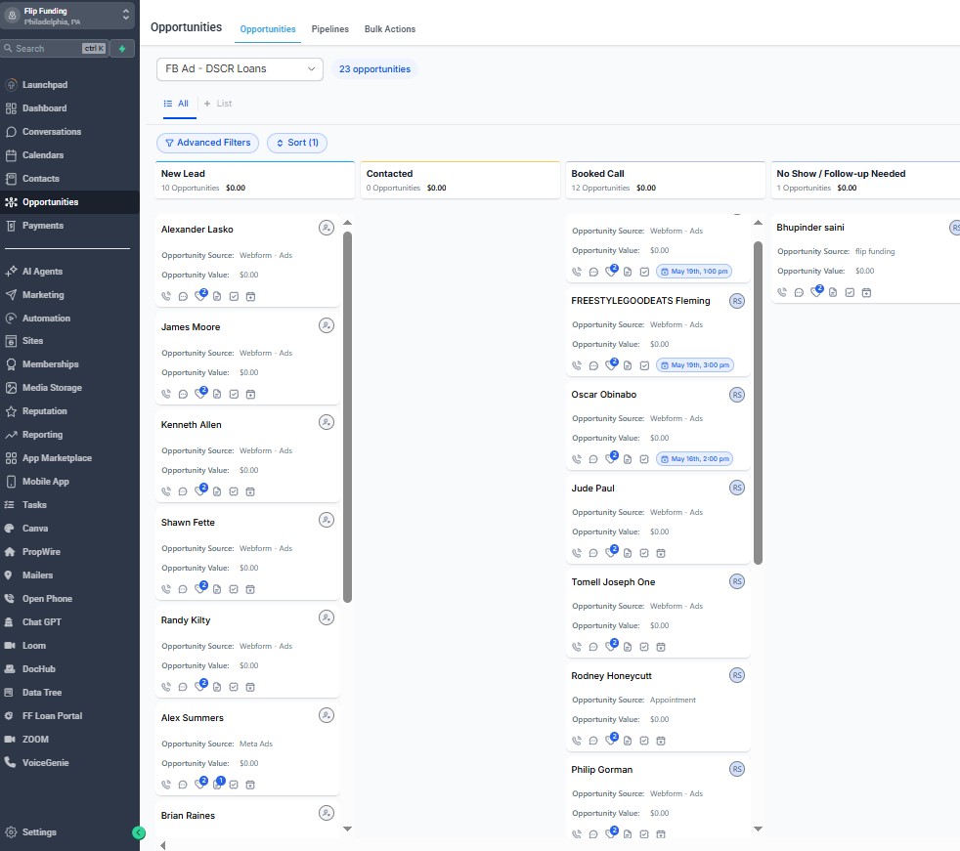Select the All view tab
The height and width of the screenshot is (851, 960).
coord(176,104)
